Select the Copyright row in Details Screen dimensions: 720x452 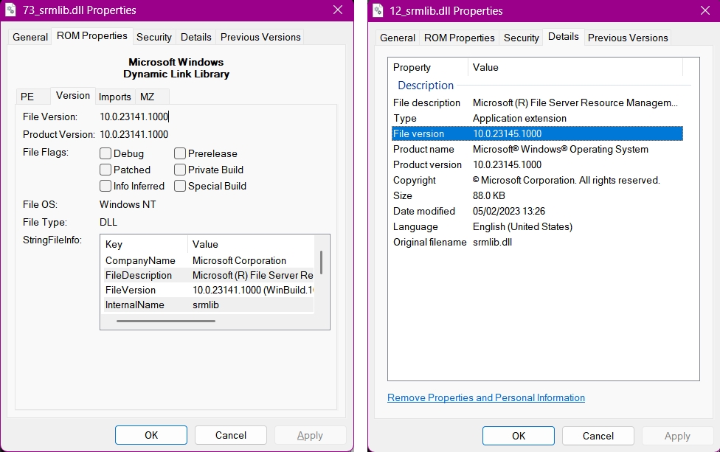537,181
